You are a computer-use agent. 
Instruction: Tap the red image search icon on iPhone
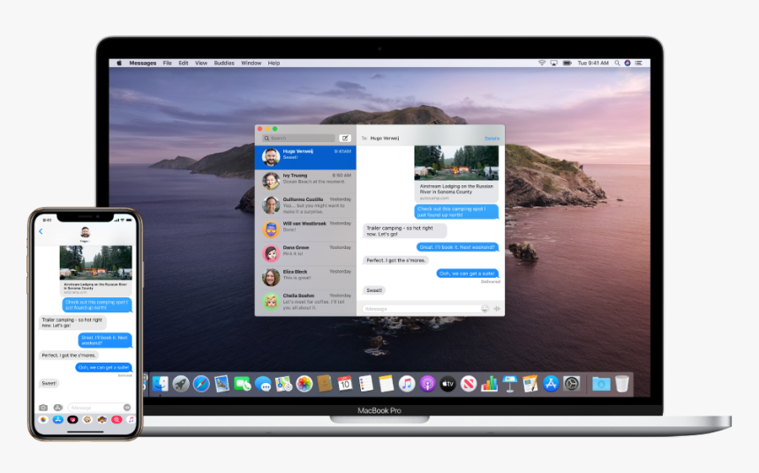pos(116,420)
